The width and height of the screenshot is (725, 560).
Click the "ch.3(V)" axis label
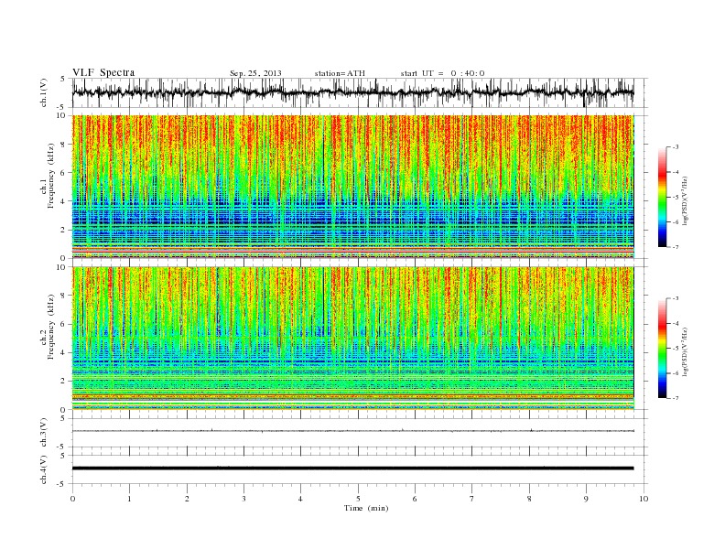[44, 433]
